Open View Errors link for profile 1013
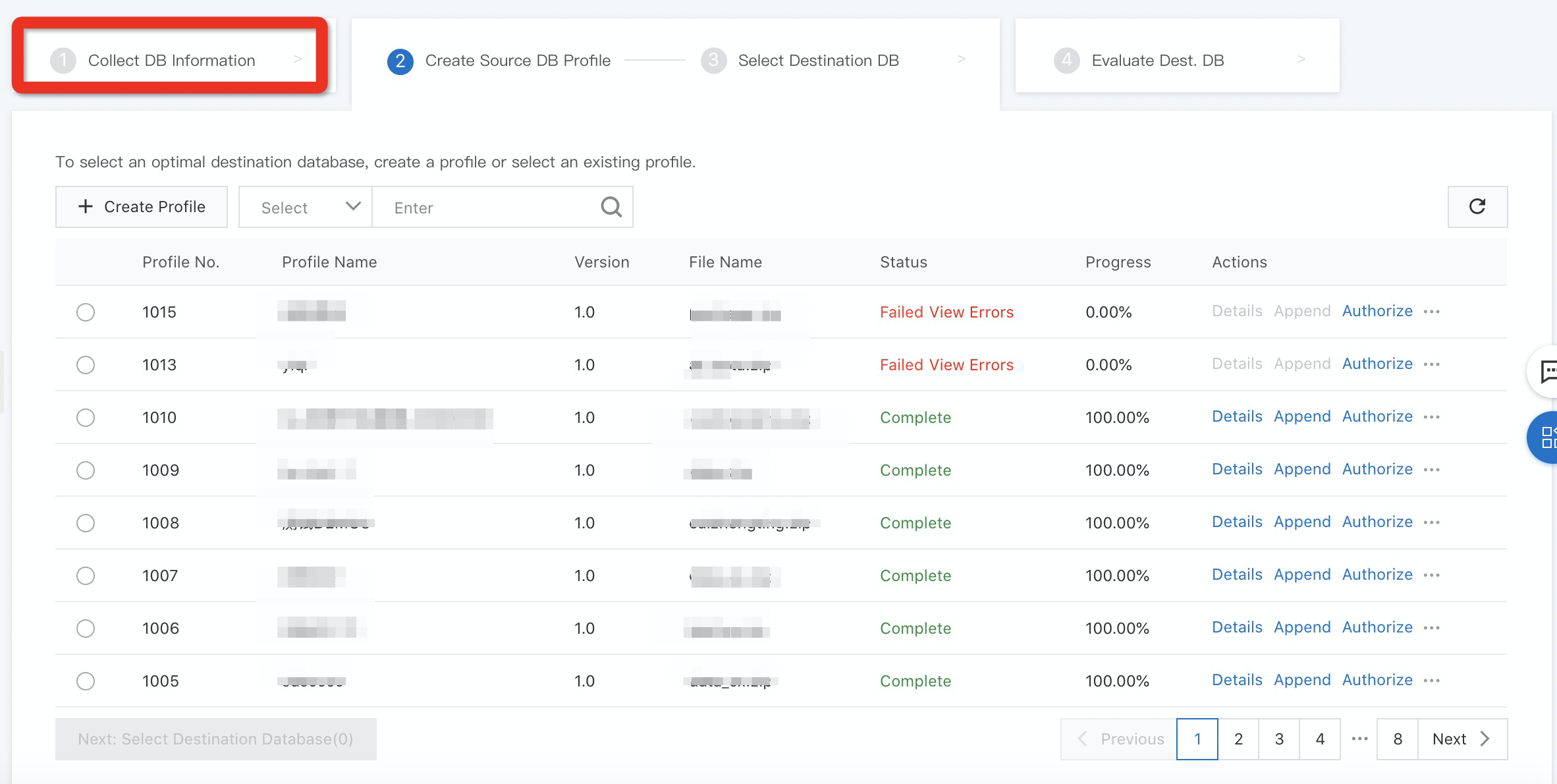The height and width of the screenshot is (784, 1557). pos(971,365)
